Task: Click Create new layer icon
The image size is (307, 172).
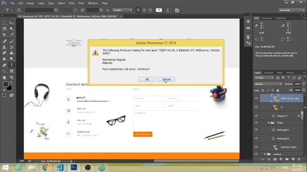Action: (293, 159)
